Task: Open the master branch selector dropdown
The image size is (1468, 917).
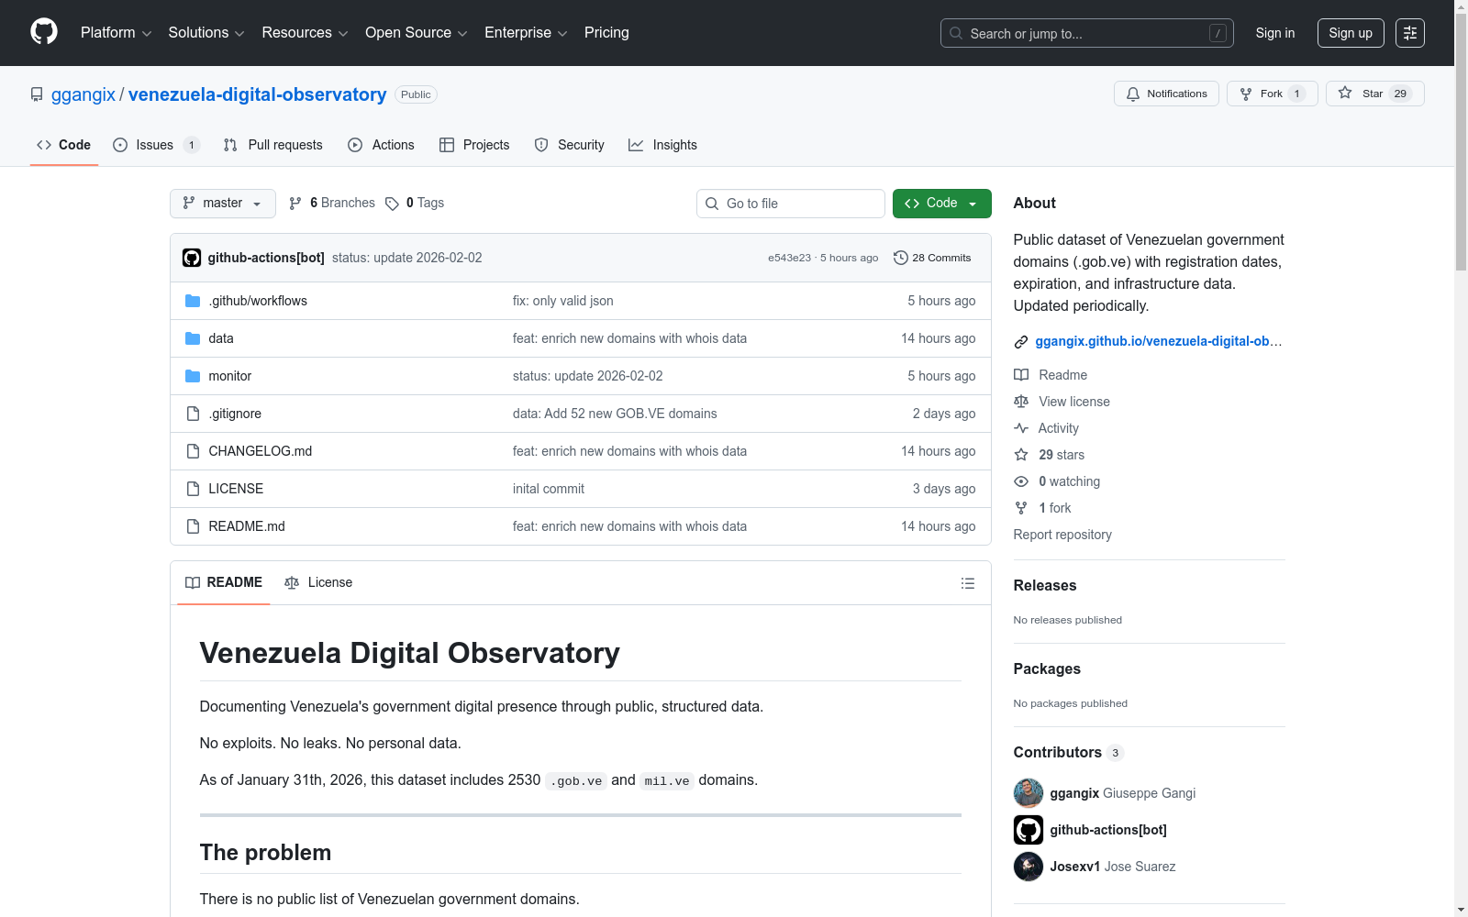Action: tap(223, 204)
